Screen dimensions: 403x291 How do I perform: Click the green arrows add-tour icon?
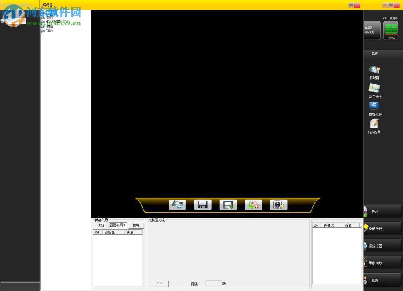coord(253,205)
